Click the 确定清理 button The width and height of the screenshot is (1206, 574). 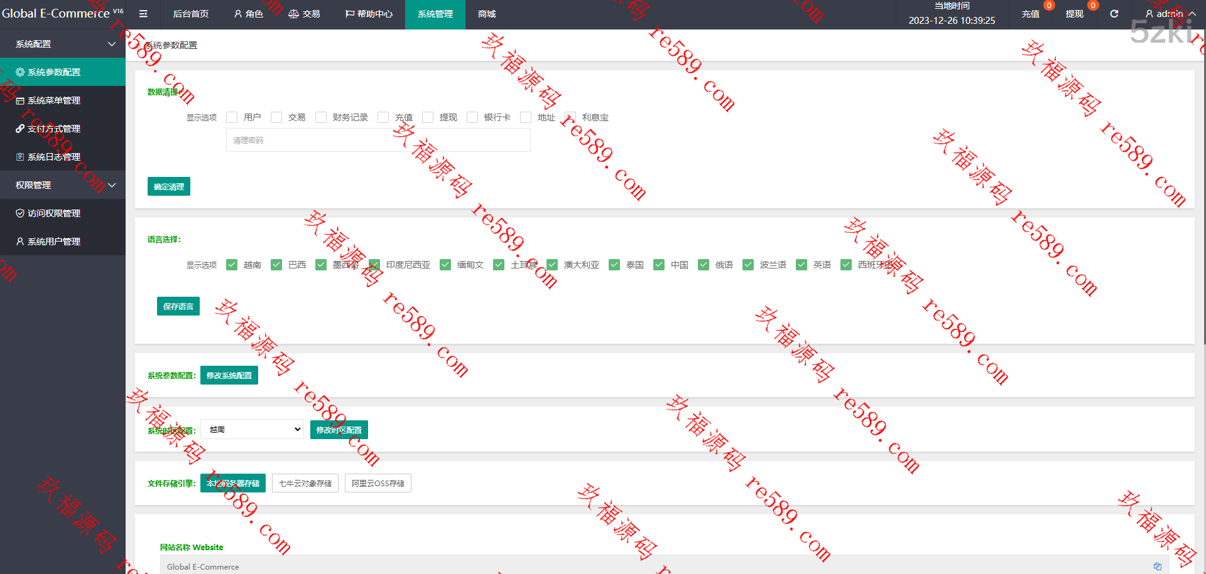(x=169, y=186)
